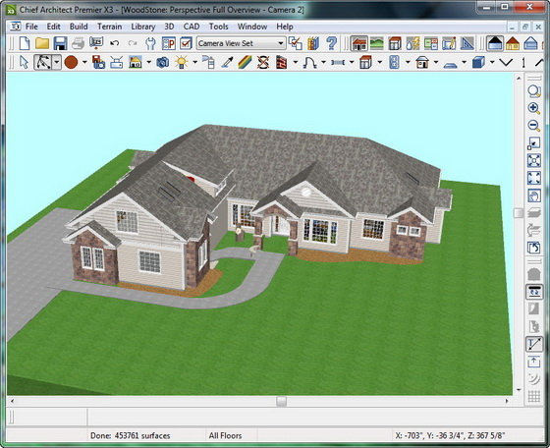
Task: Toggle the dimension line button in sidebar
Action: [534, 344]
